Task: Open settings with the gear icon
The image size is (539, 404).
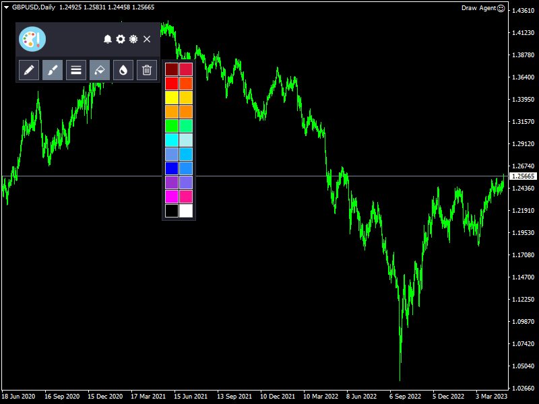Action: pyautogui.click(x=121, y=39)
